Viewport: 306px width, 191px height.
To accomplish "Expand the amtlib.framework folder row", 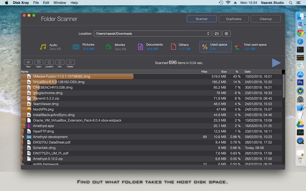I will (23, 164).
